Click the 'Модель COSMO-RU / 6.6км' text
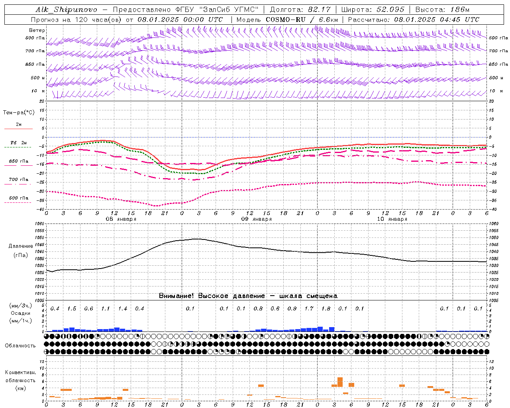Image resolution: width=510 pixels, height=408 pixels. (x=287, y=20)
